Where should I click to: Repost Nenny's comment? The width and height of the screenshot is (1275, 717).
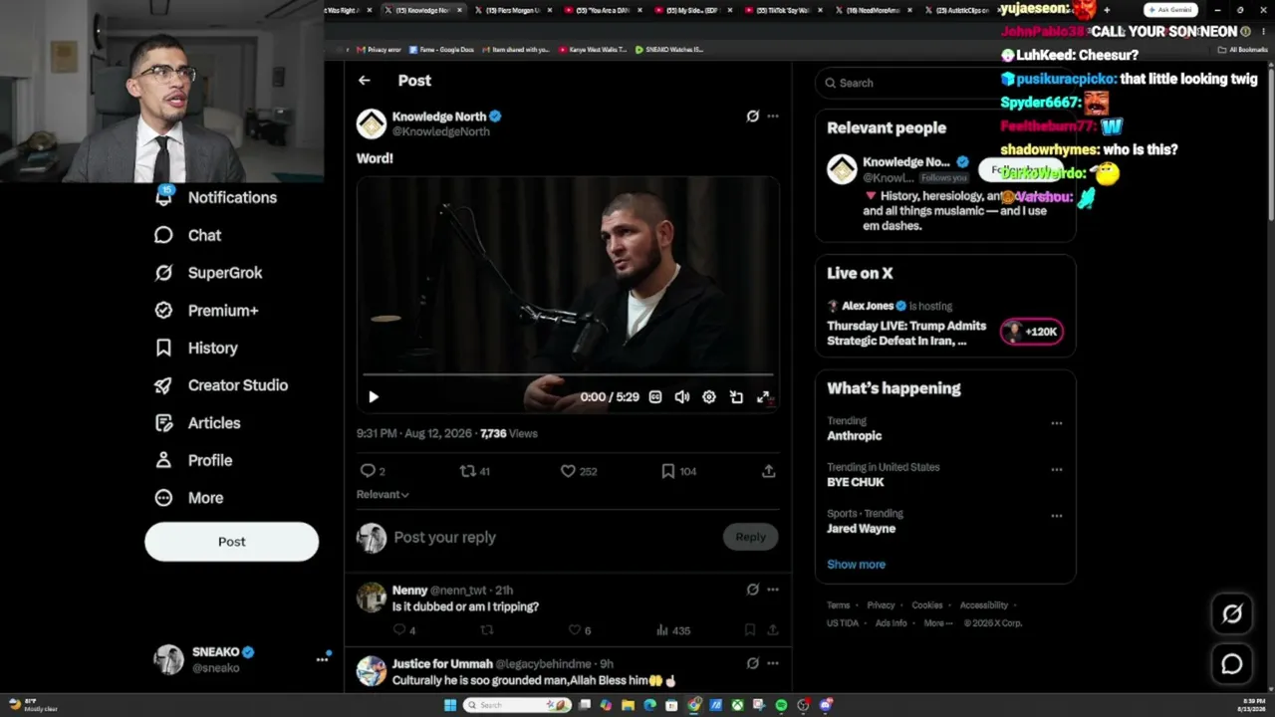487,629
